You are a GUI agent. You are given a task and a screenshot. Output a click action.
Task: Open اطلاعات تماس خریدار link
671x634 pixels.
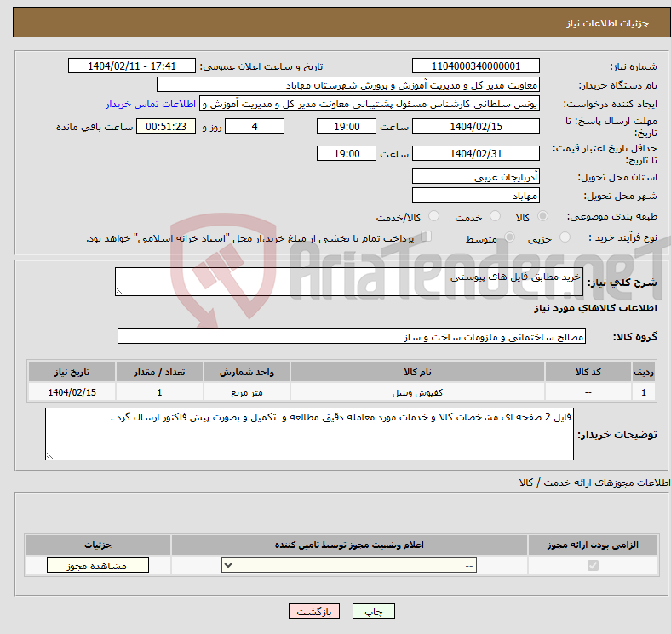[x=151, y=104]
